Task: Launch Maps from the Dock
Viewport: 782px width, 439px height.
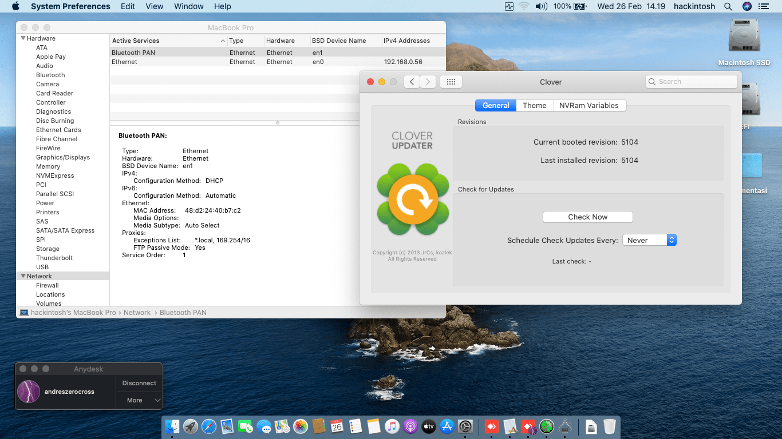Action: pos(282,426)
